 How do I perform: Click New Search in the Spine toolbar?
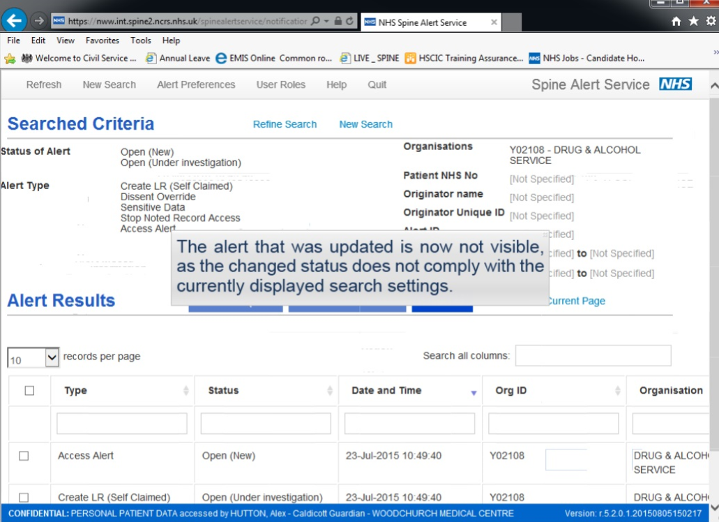pos(109,85)
